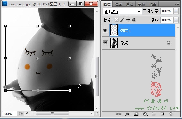The width and height of the screenshot is (182, 119).
Task: Open the layers panel options menu
Action: pyautogui.click(x=177, y=4)
